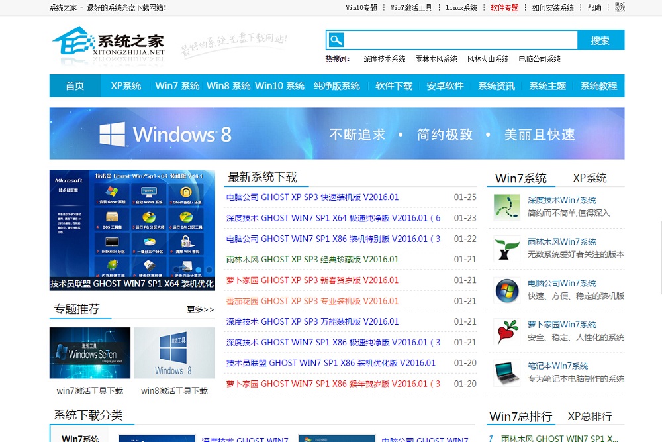Switch to the Win7系统 sidebar tab
The height and width of the screenshot is (442, 662).
520,178
